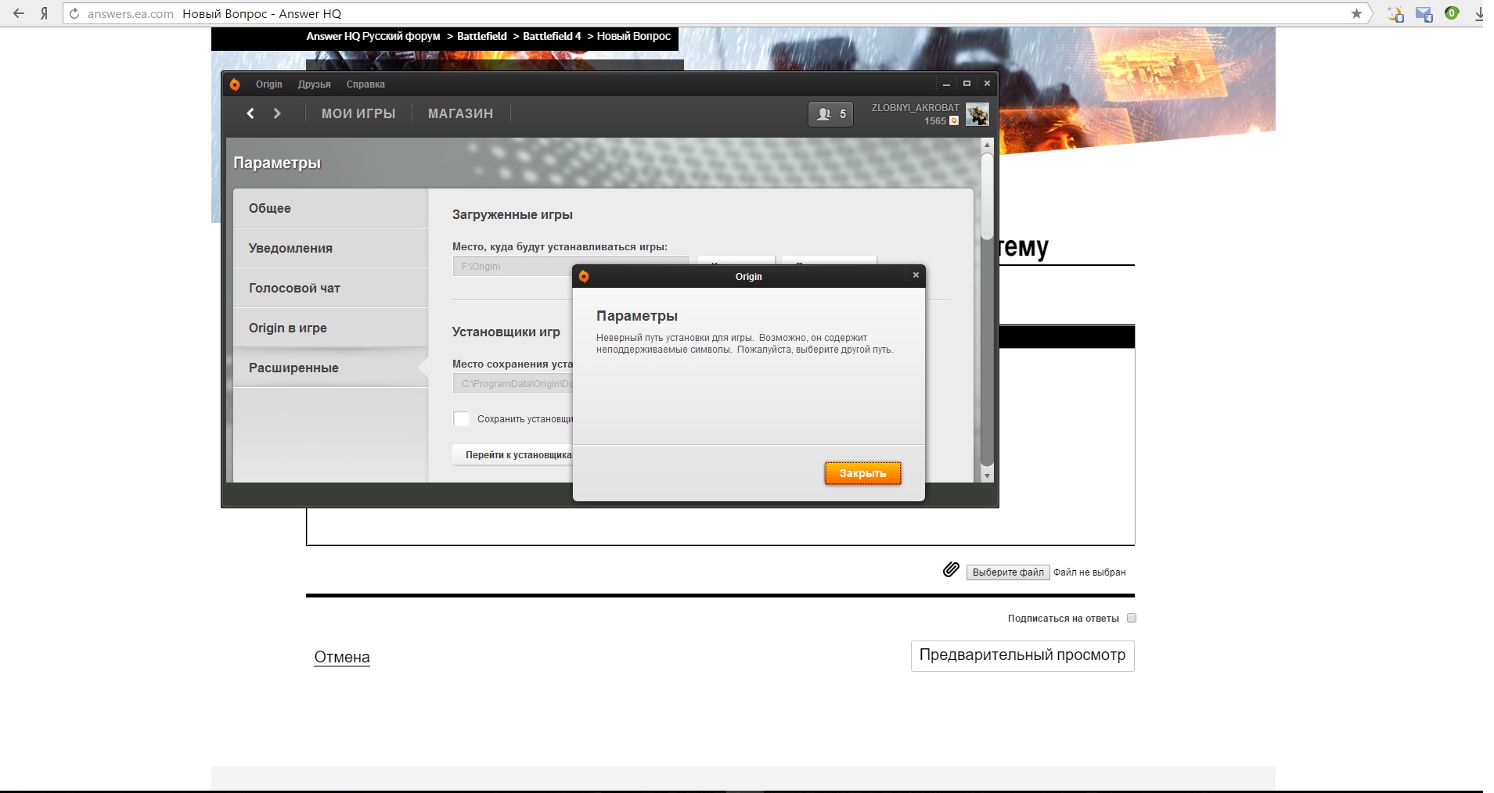Switch to the МОИ ИГРЫ tab
This screenshot has width=1494, height=793.
click(x=358, y=113)
